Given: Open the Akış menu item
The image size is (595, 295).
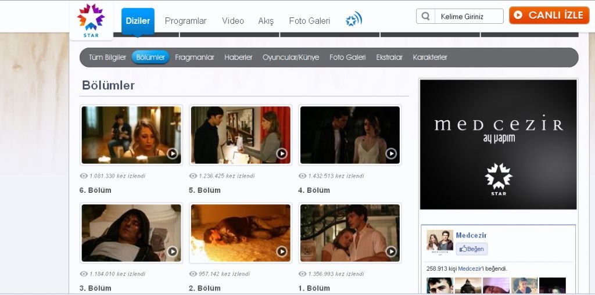Looking at the screenshot, I should click(266, 21).
